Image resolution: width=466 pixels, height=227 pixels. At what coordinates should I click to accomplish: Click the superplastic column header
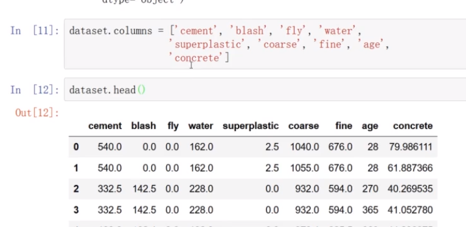point(251,126)
